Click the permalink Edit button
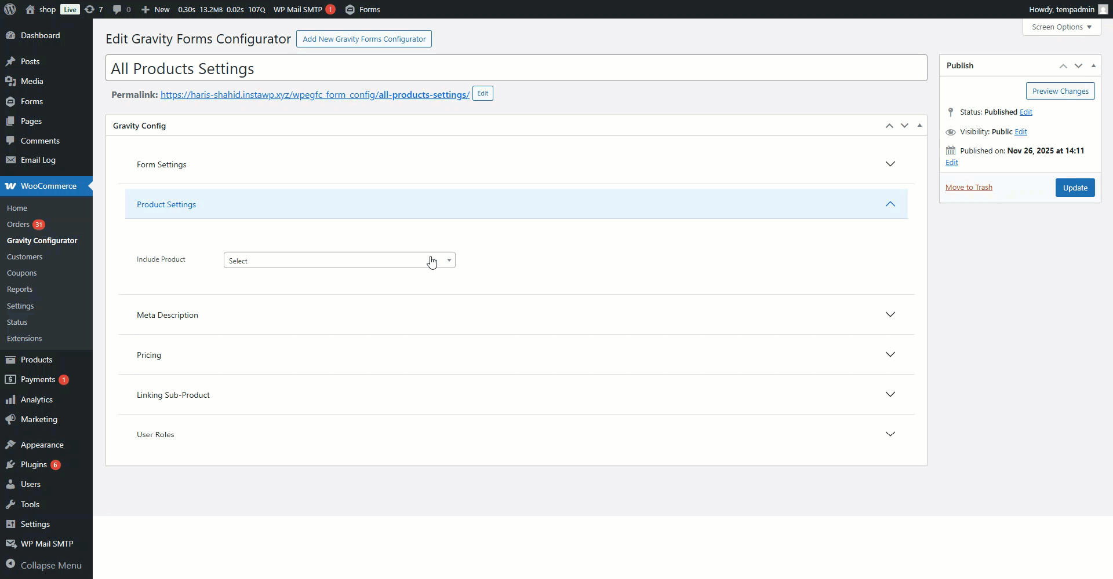 click(x=483, y=93)
